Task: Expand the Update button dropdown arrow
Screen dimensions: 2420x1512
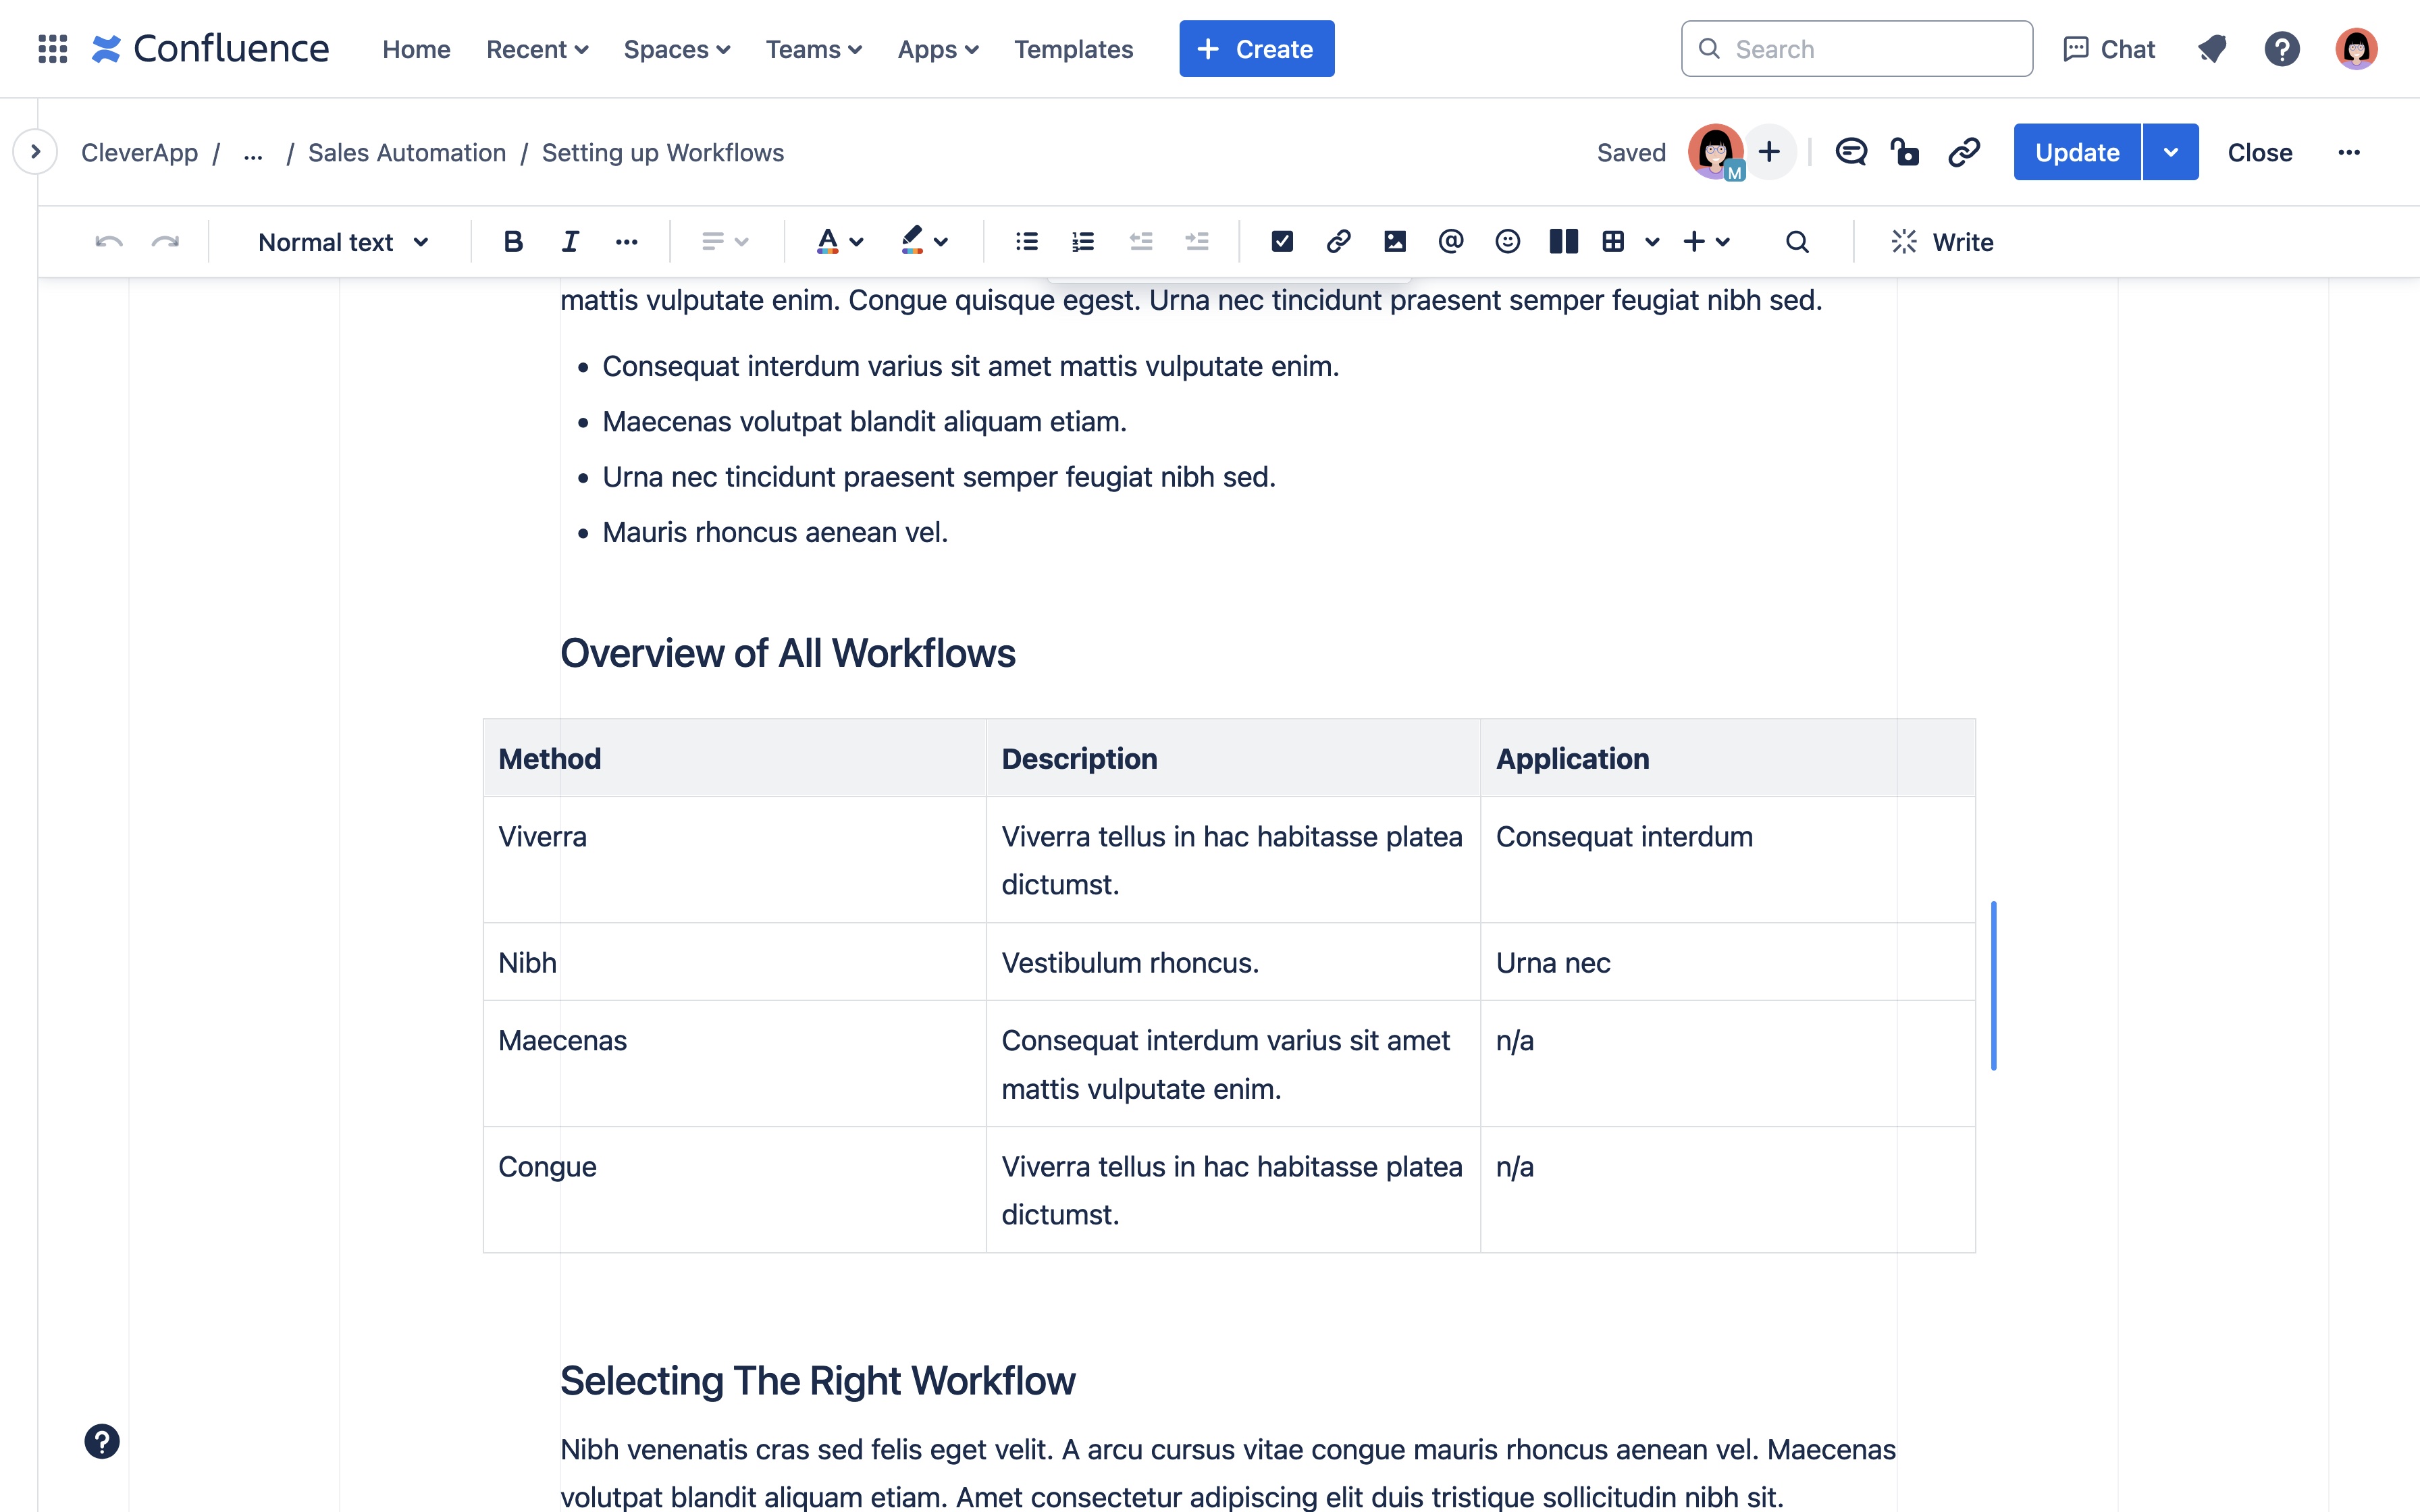Action: tap(2170, 152)
